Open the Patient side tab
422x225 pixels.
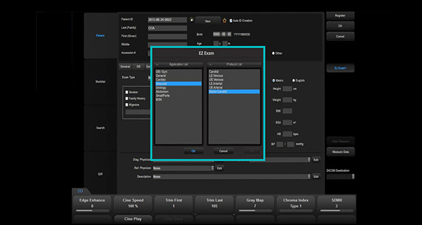(101, 35)
